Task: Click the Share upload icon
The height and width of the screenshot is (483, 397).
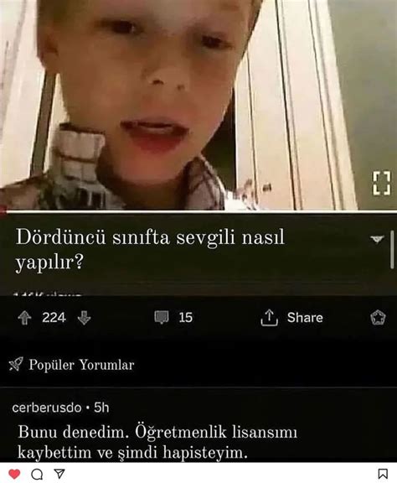Action: [270, 318]
